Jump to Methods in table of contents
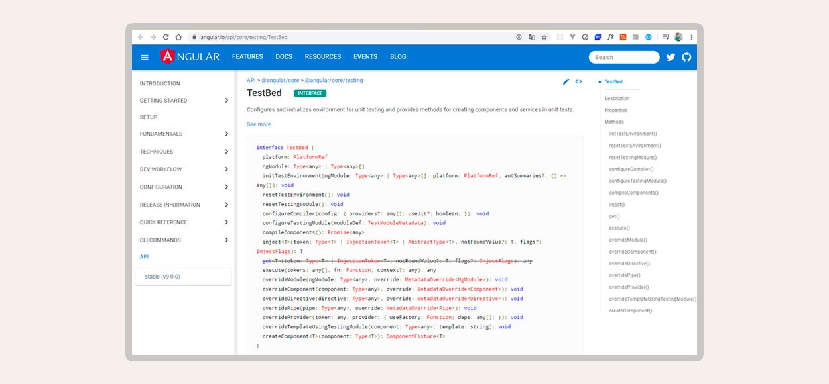Viewport: 829px width, 384px height. pos(614,122)
